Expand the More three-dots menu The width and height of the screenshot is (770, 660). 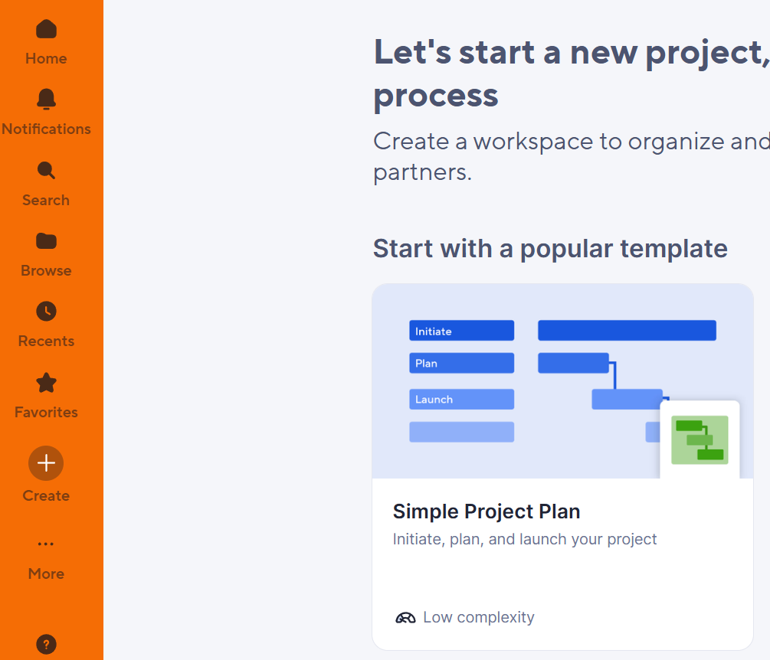tap(46, 544)
